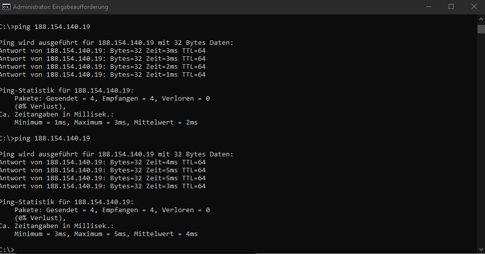Click the line ending 'Mittelwert = 2ms'

106,123
